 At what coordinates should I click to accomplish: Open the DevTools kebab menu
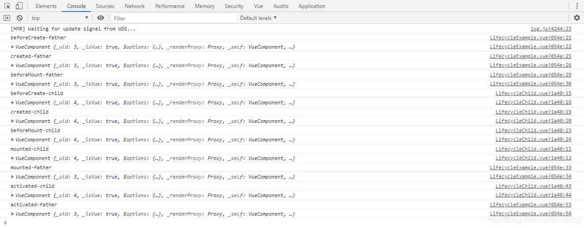[577, 6]
